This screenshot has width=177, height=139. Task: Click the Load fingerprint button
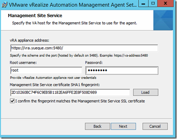(146, 92)
